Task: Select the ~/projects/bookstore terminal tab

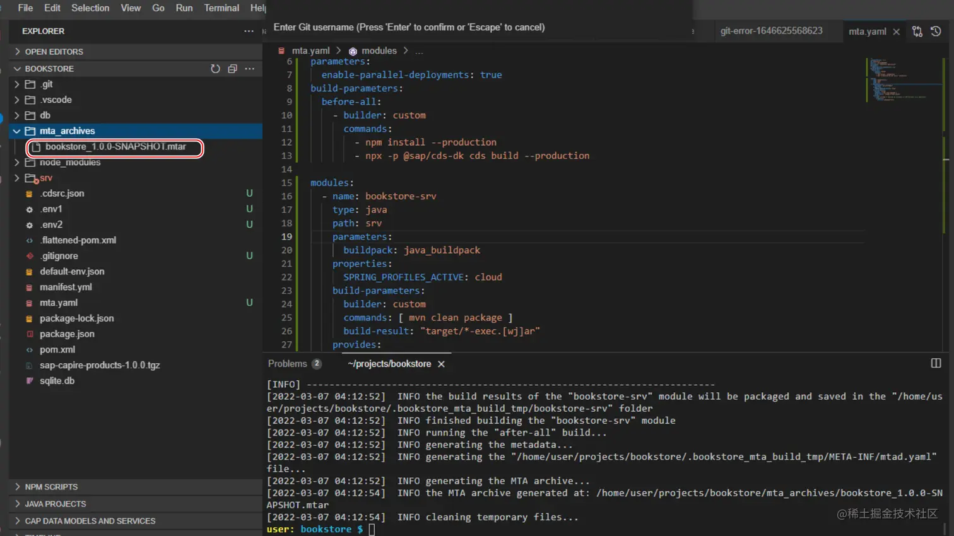Action: pyautogui.click(x=389, y=364)
